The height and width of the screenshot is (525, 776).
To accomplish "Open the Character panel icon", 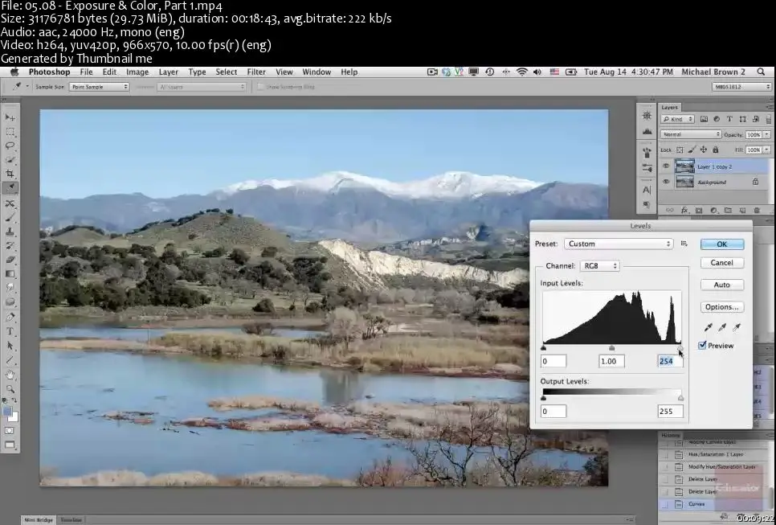I will point(647,190).
